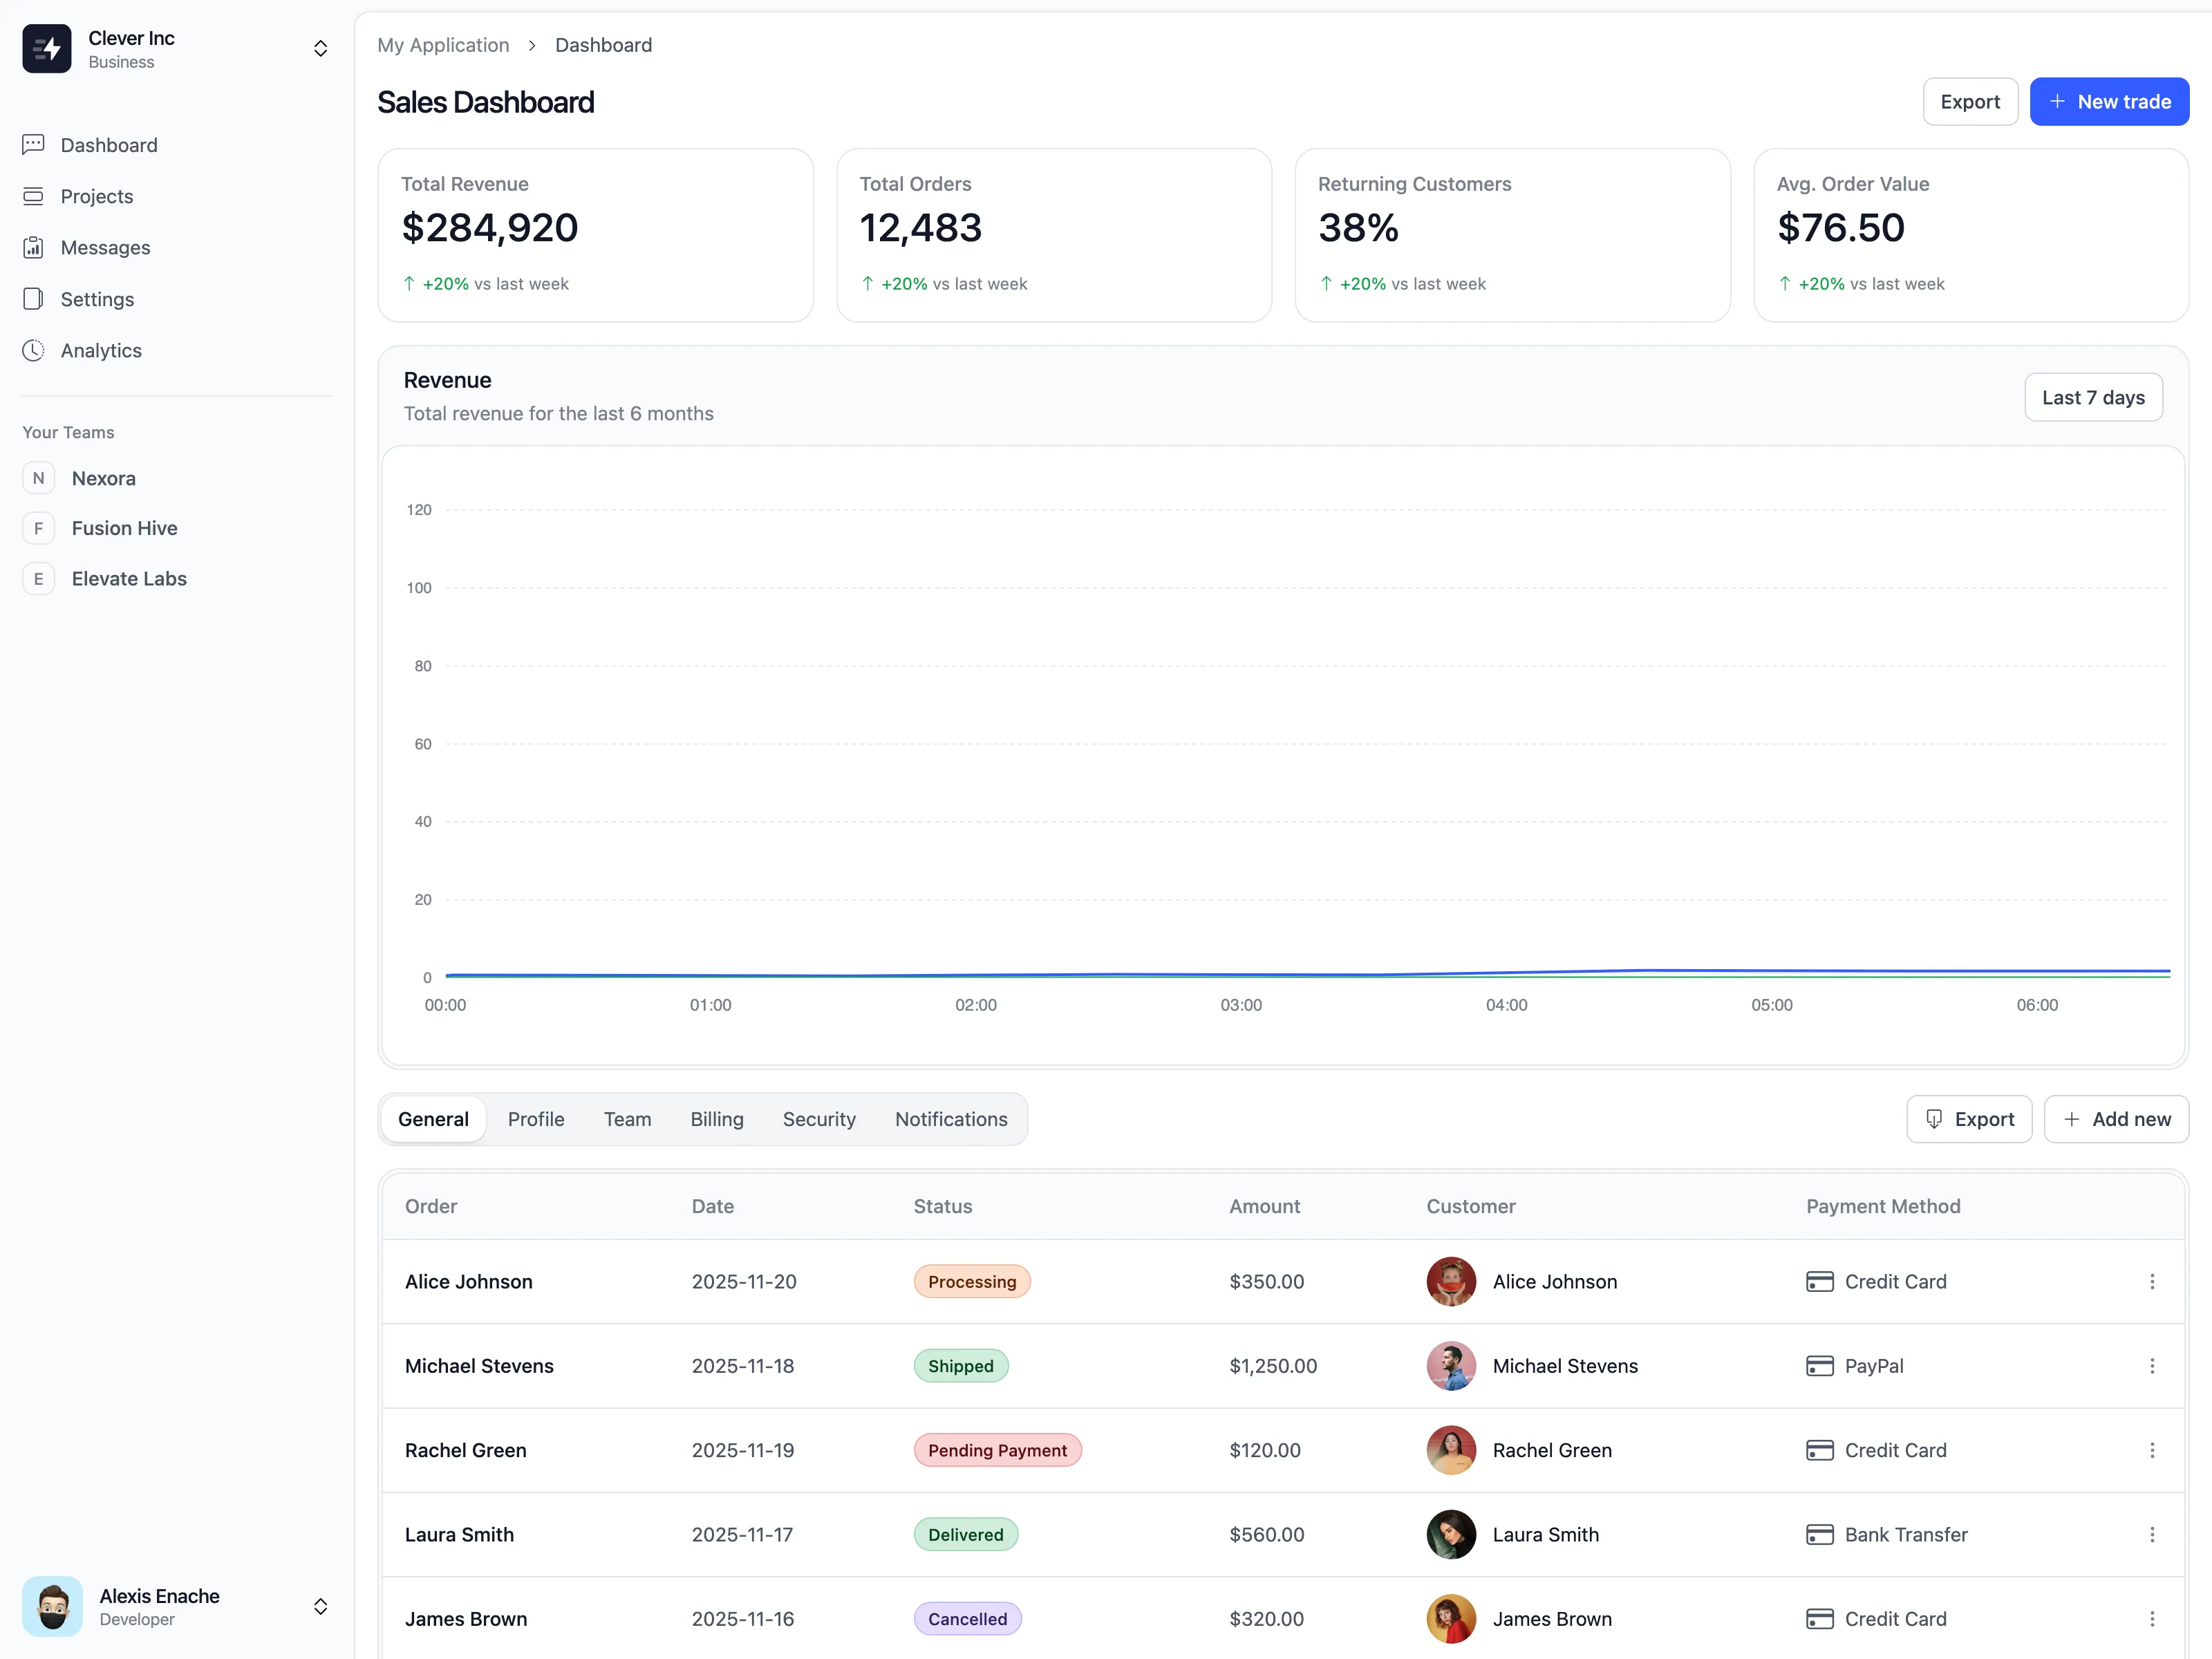Click the New trade button

point(2108,102)
